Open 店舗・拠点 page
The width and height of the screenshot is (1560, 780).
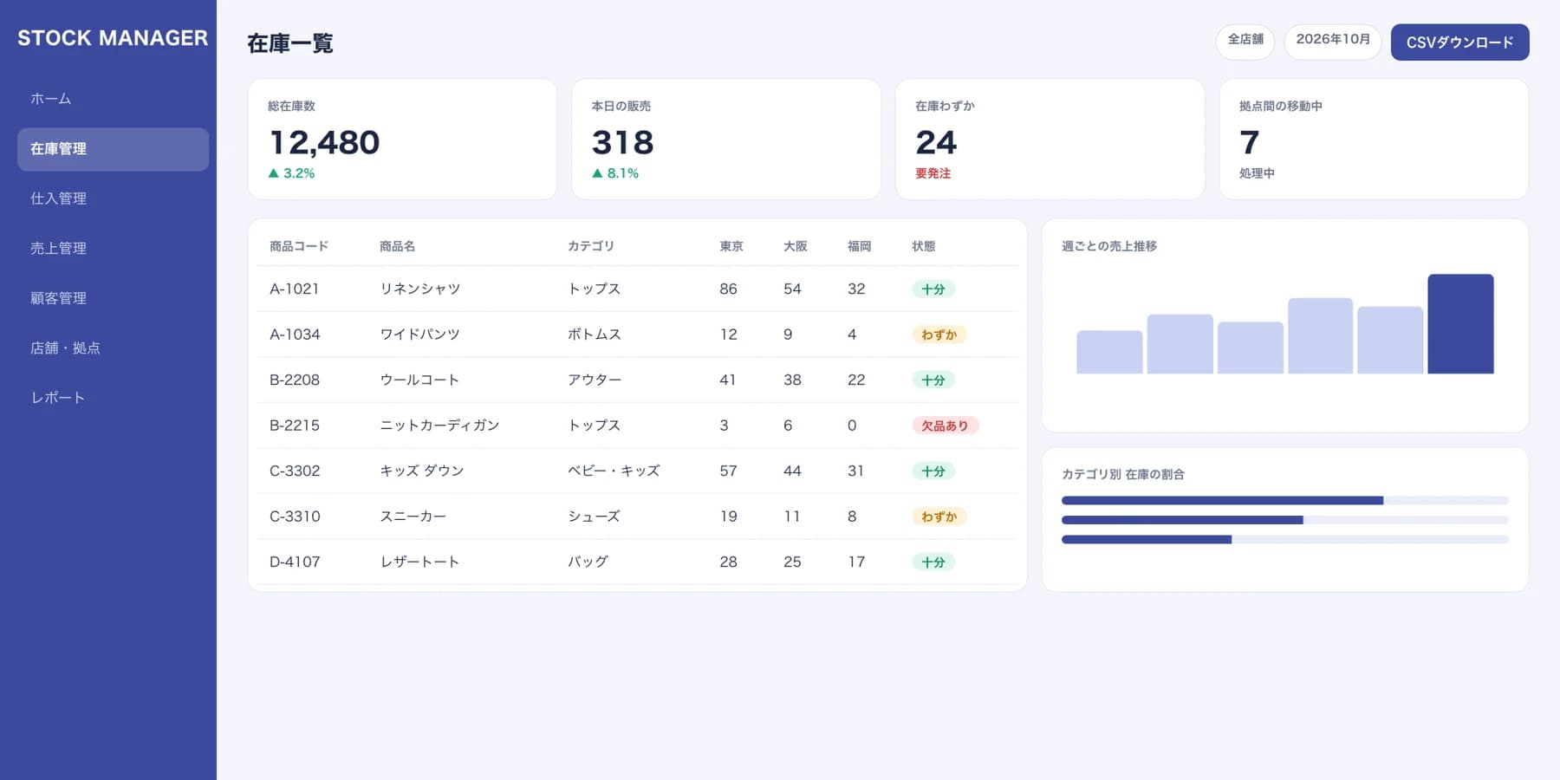(113, 348)
